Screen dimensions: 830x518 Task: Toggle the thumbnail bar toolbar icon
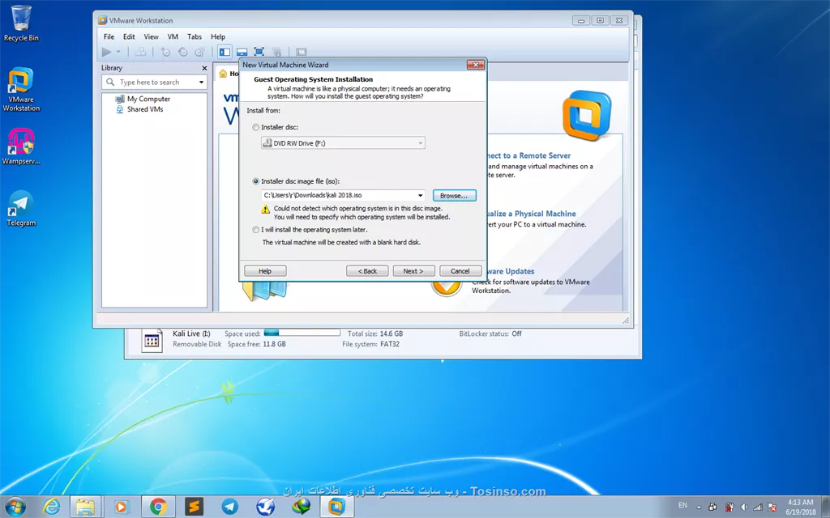click(x=242, y=52)
